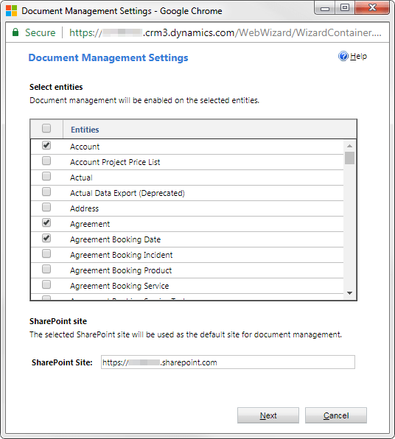Viewport: 395px width, 439px height.
Task: Click into the SharePoint Site URL field
Action: 228,362
